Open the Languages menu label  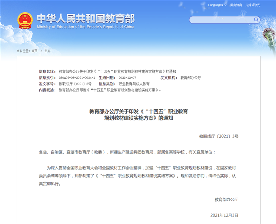[215, 5]
